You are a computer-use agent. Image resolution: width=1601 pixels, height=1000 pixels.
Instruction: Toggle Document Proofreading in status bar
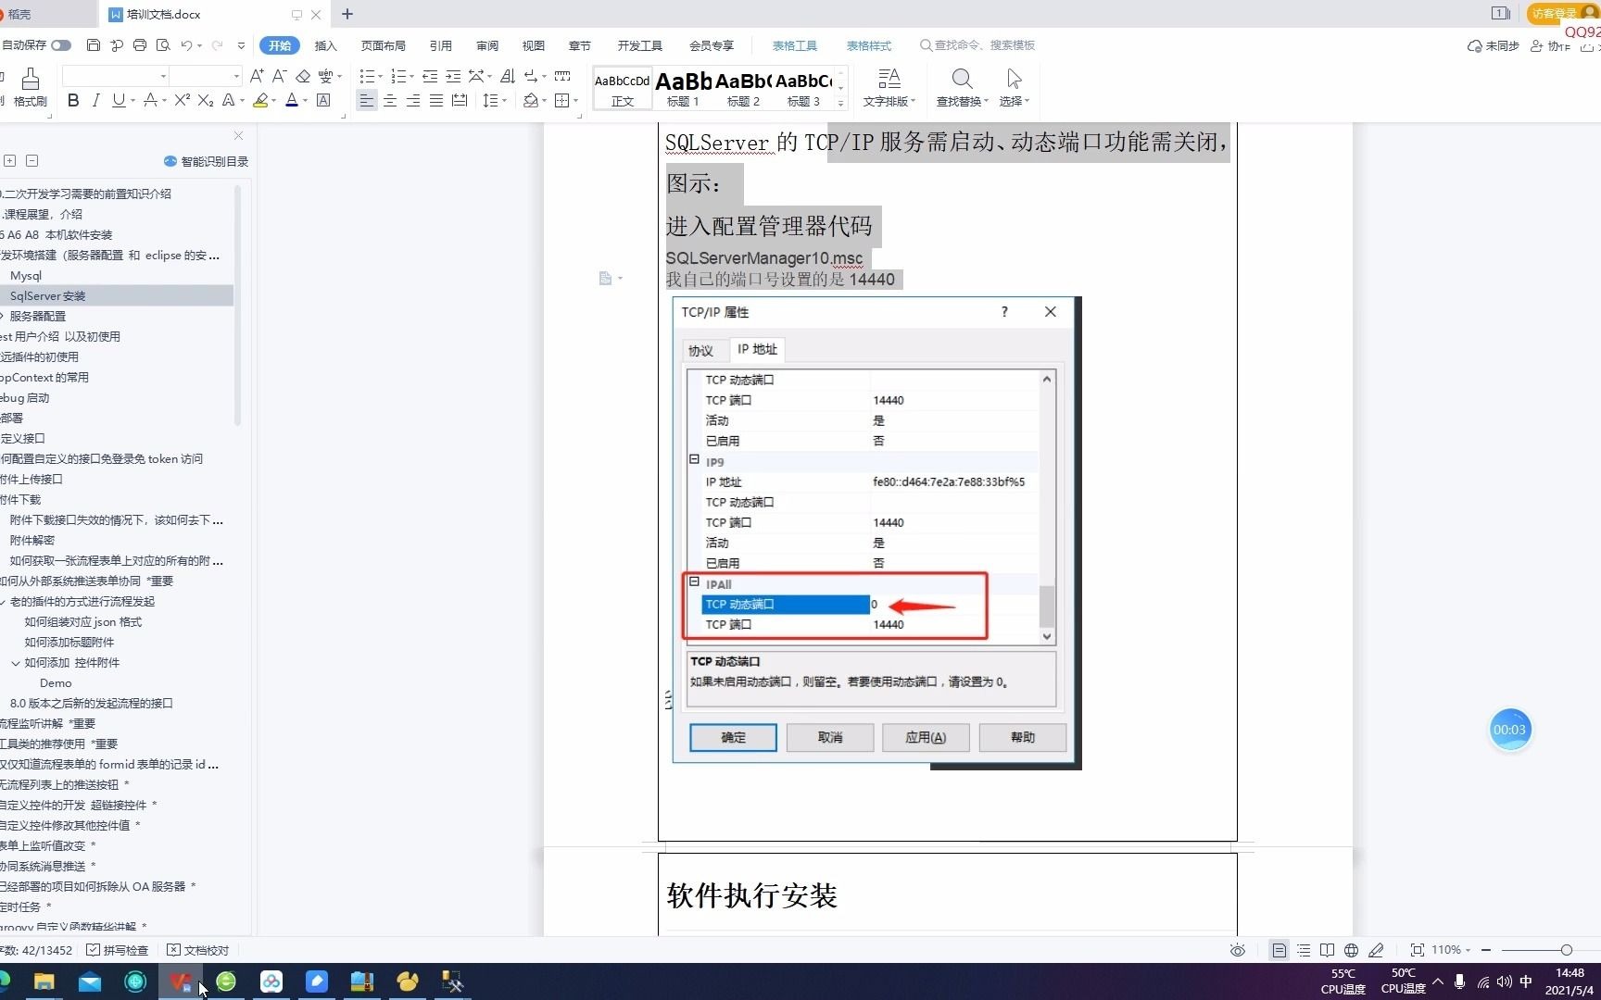[x=197, y=950]
